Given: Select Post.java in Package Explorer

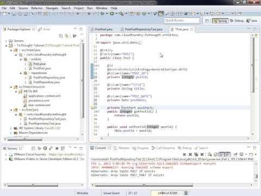Looking at the screenshot, I should tap(39, 64).
